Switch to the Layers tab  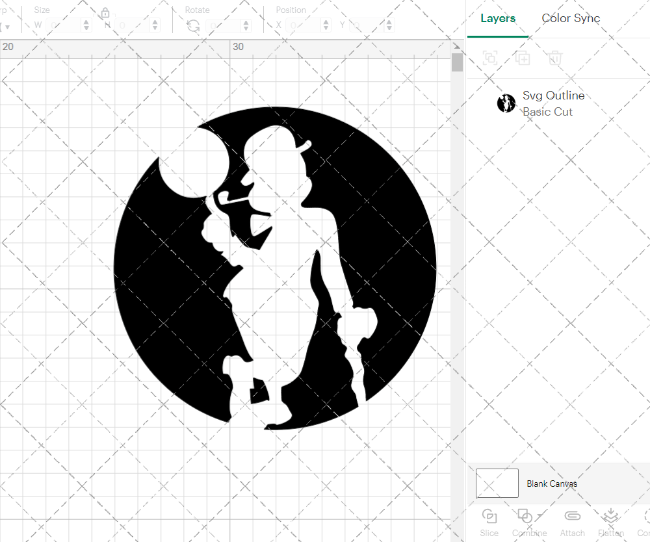(498, 18)
